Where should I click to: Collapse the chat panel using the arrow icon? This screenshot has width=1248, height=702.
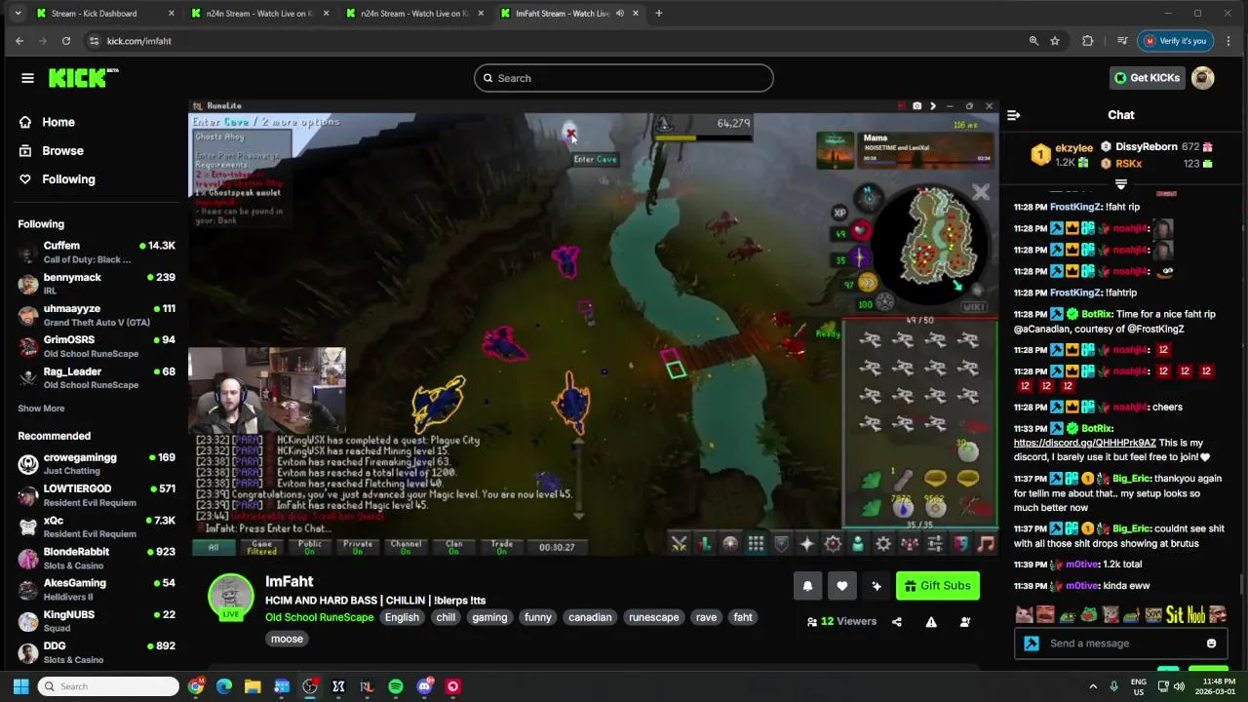pyautogui.click(x=1013, y=115)
